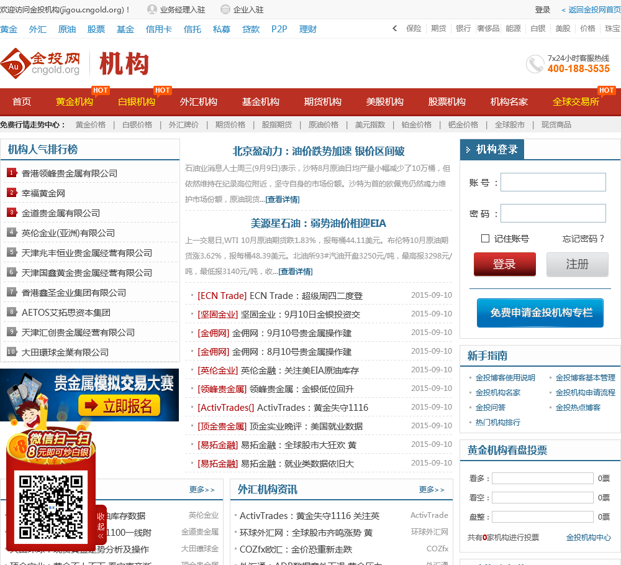This screenshot has width=621, height=565.
Task: Click the WeChat QR code image
Action: click(x=51, y=507)
